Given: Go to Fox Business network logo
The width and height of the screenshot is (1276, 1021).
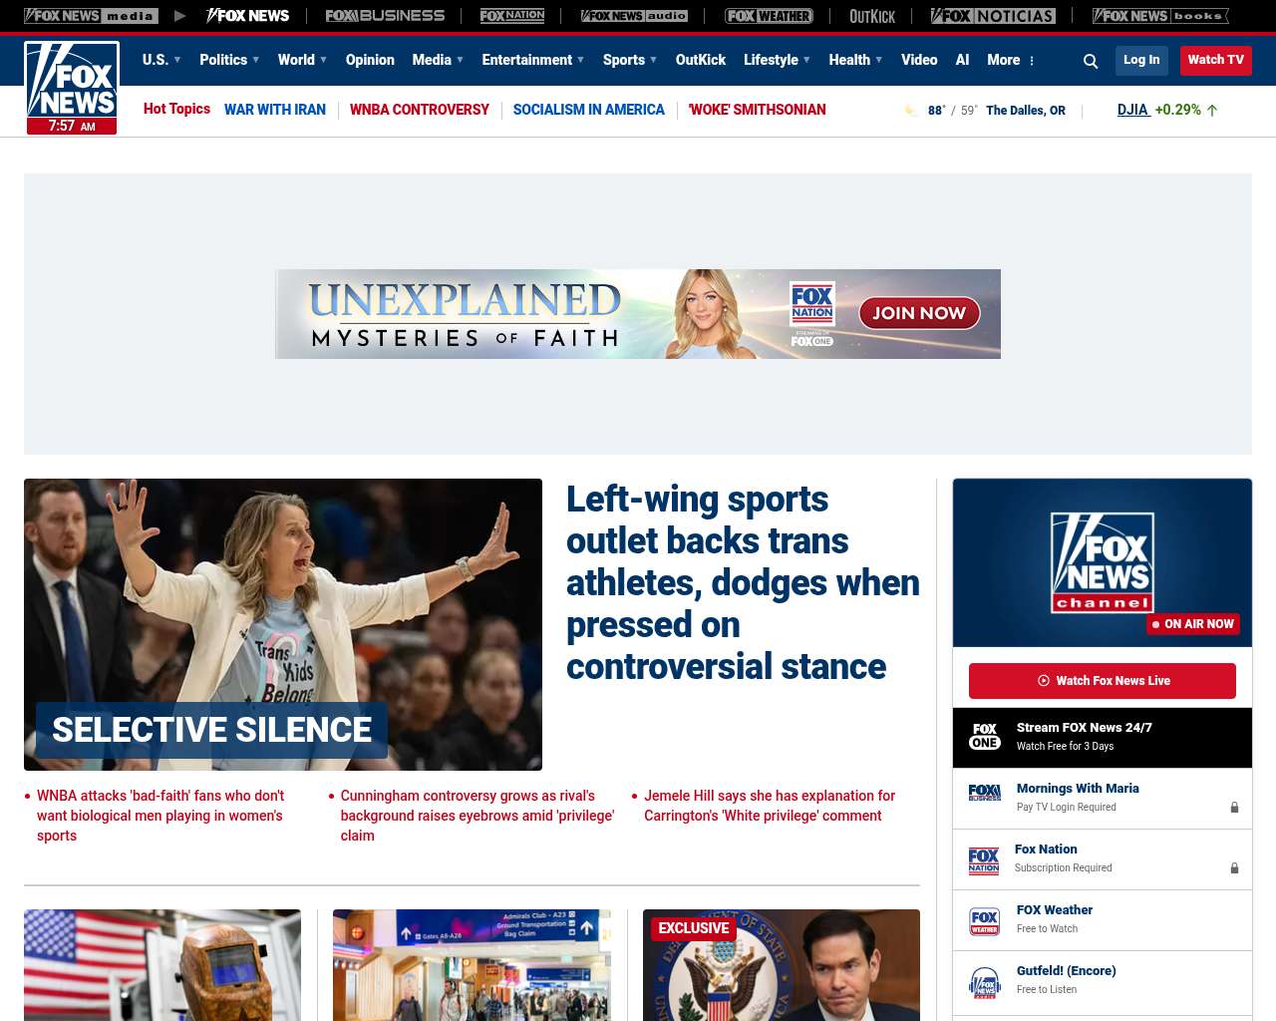Looking at the screenshot, I should tap(385, 16).
